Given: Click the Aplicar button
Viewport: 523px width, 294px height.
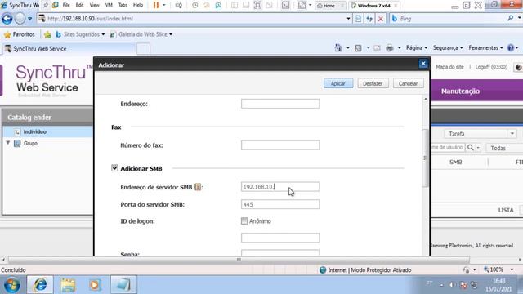Looking at the screenshot, I should tap(337, 83).
